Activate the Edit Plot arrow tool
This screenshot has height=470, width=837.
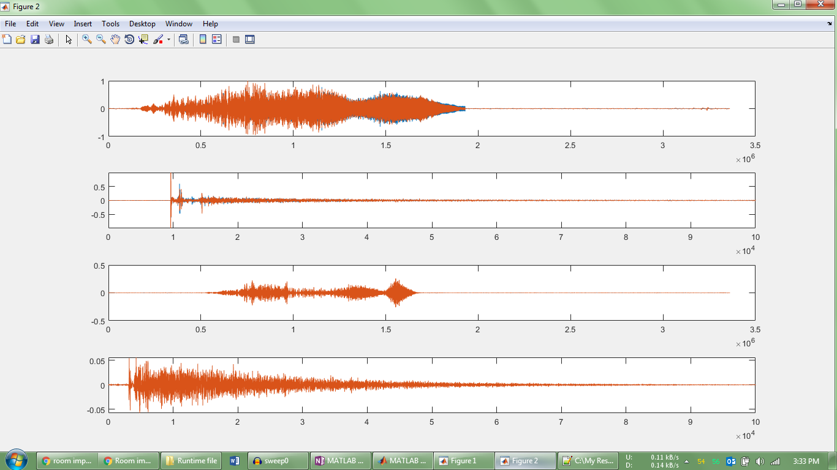click(69, 39)
